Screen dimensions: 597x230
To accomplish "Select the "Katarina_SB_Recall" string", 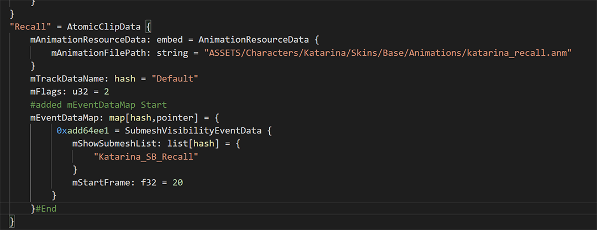I will [146, 156].
